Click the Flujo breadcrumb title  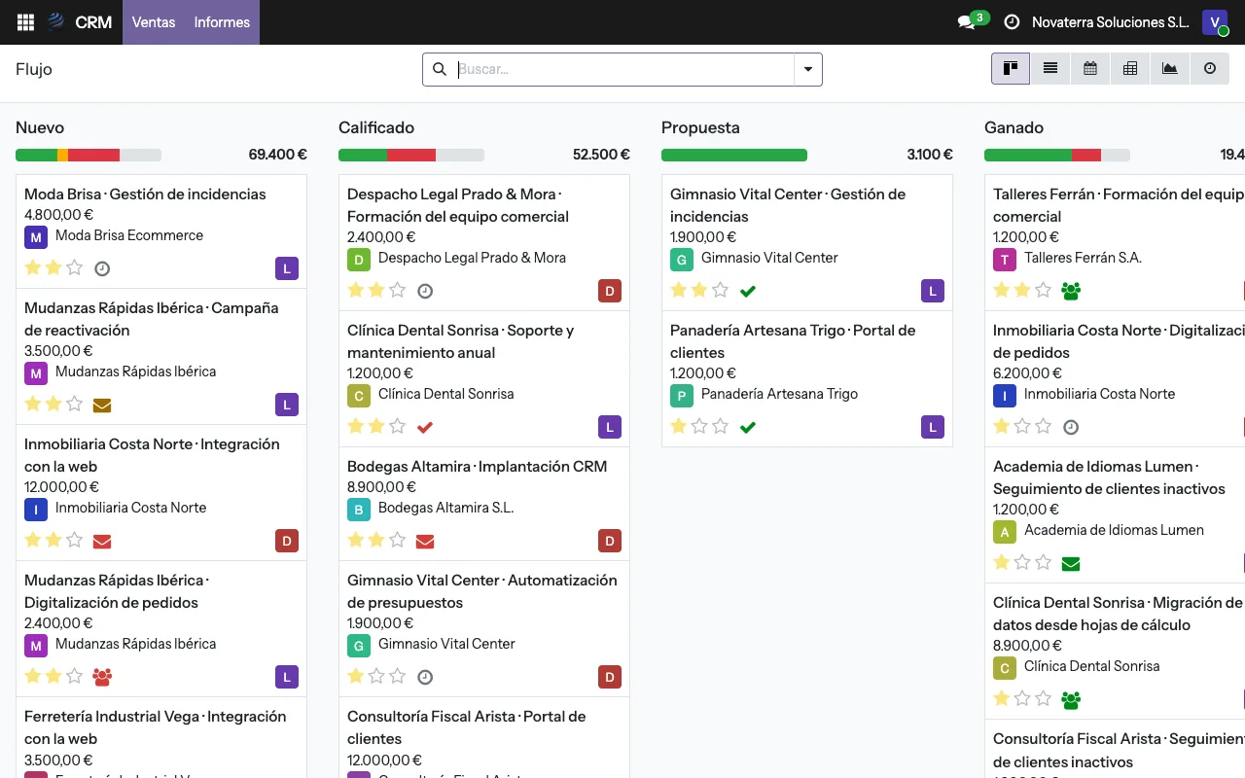point(34,69)
